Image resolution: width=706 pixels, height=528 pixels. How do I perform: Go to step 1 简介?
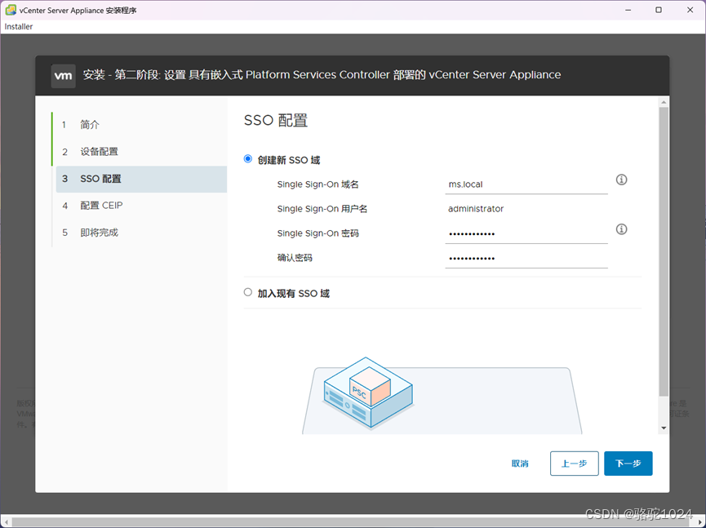coord(141,125)
